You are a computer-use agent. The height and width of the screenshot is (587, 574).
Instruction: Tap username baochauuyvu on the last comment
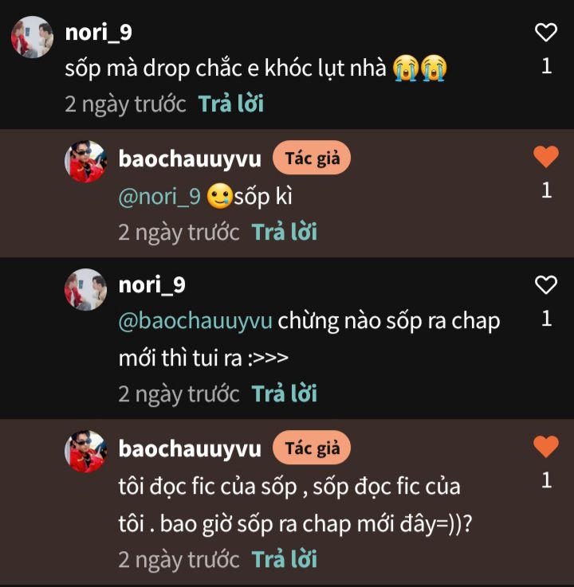(x=190, y=448)
